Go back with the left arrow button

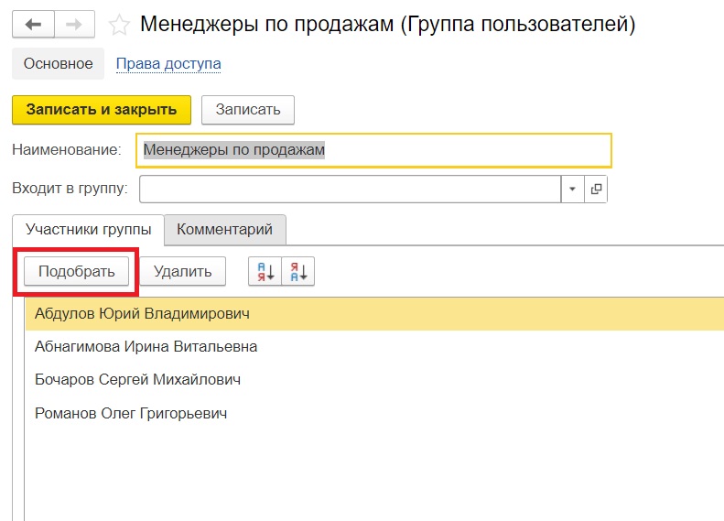pos(33,24)
